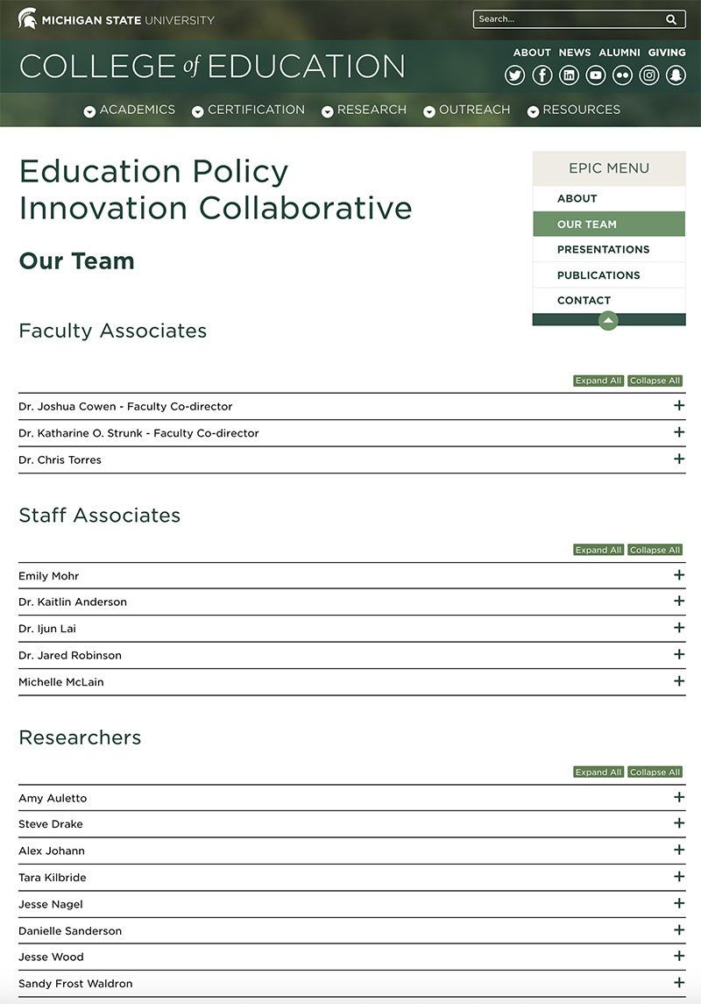Open the Instagram social icon
The width and height of the screenshot is (701, 1004).
[x=649, y=75]
